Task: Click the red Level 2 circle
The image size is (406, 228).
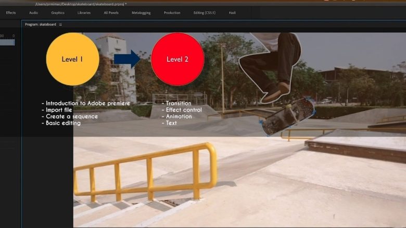Action: (x=177, y=59)
